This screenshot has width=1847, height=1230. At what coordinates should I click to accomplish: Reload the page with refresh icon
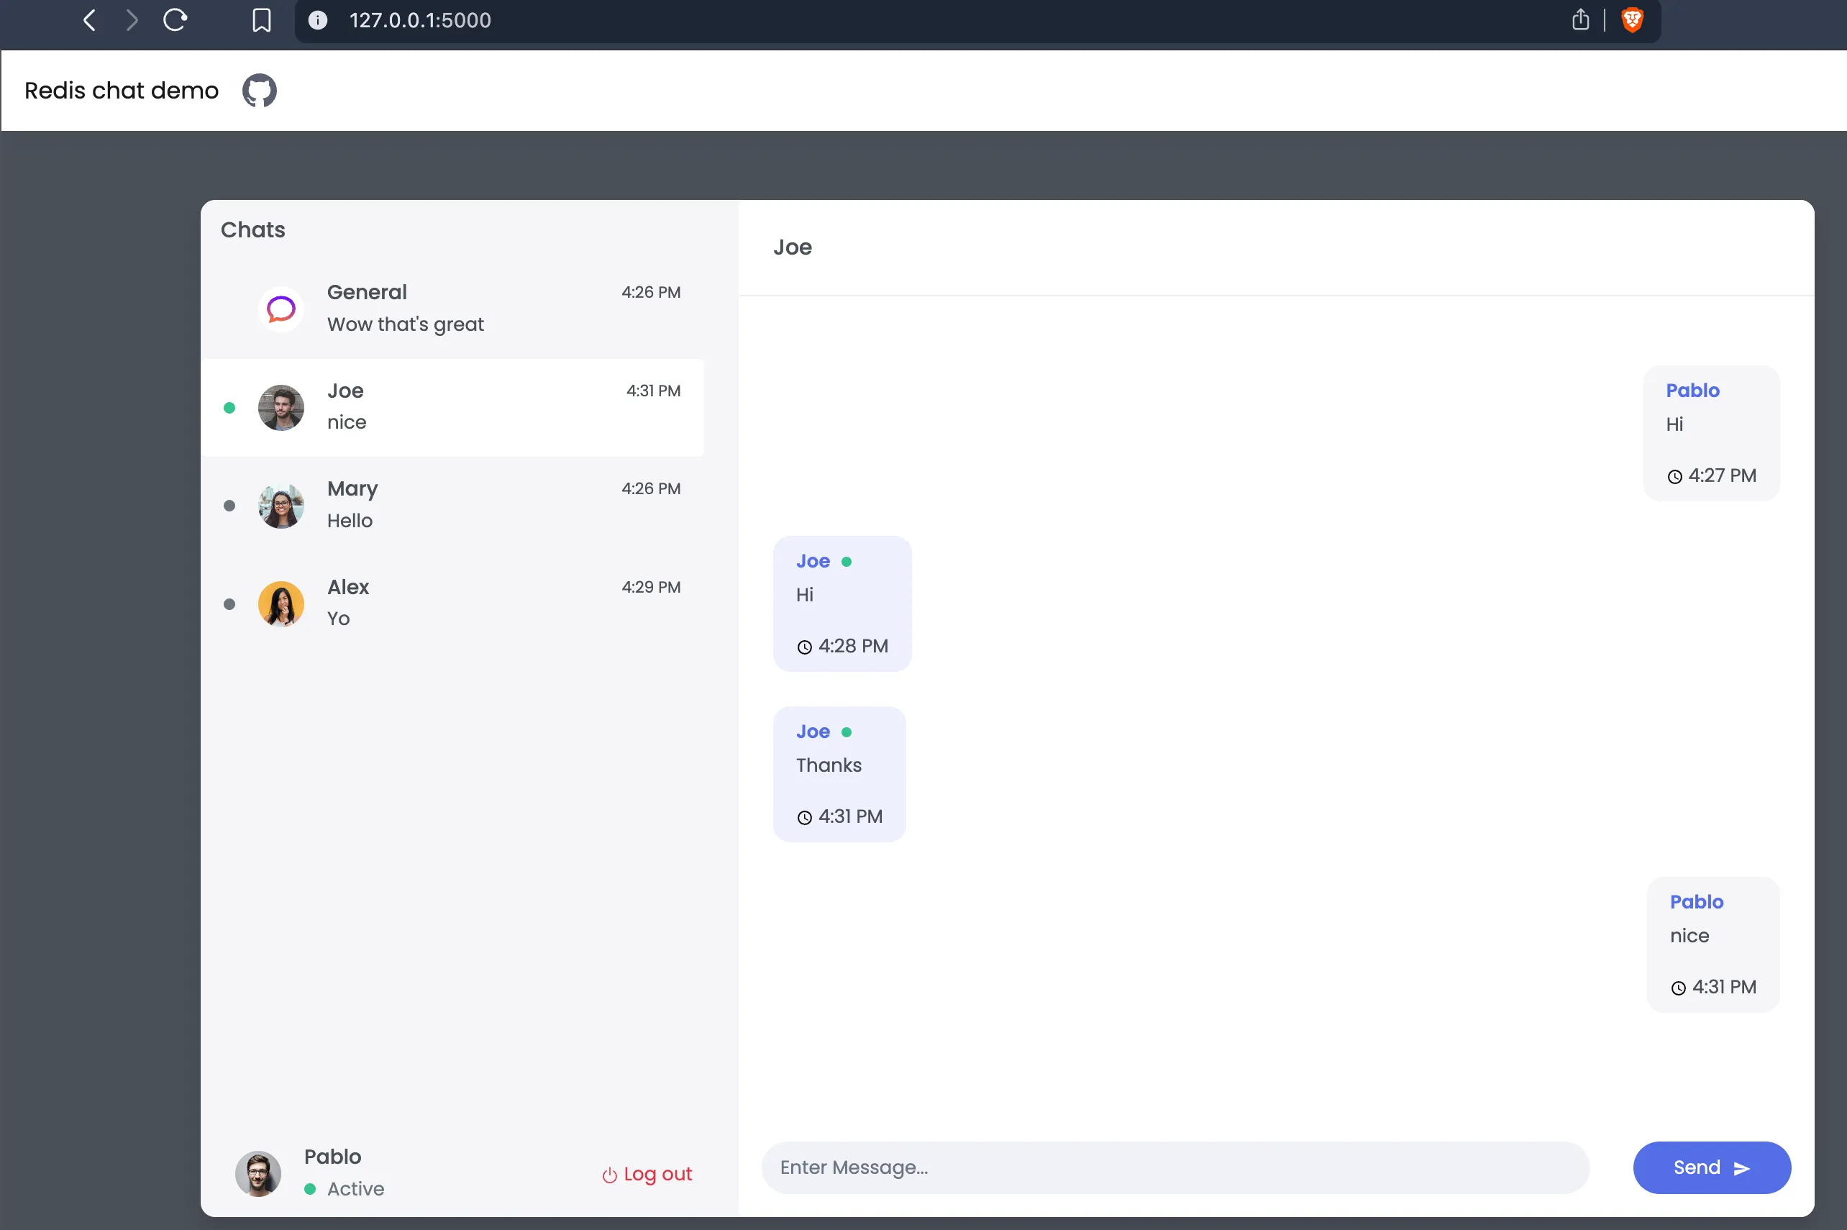point(175,20)
